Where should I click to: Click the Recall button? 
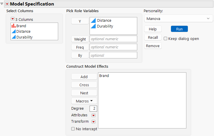[153, 37]
